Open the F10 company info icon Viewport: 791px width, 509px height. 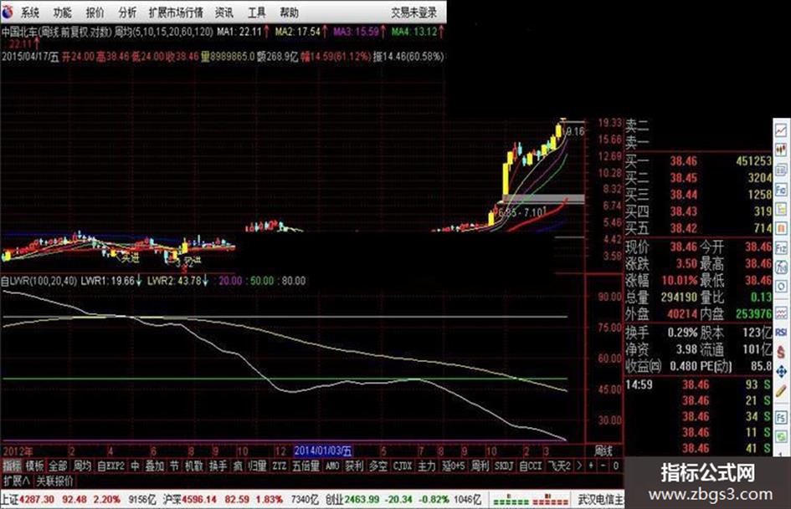point(782,190)
